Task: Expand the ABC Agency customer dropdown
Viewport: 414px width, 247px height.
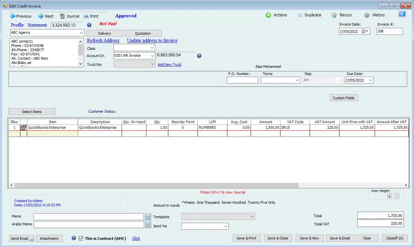Action: pos(81,33)
